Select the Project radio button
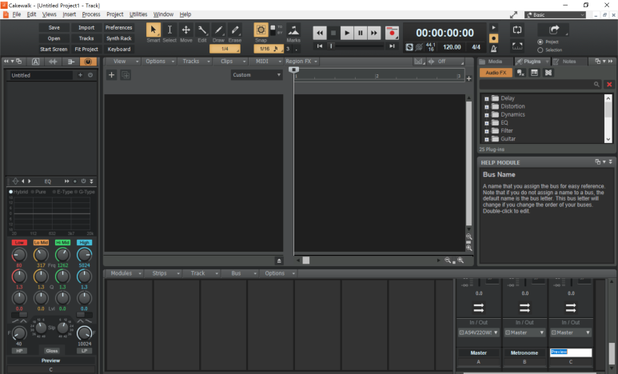Image resolution: width=618 pixels, height=374 pixels. 540,42
